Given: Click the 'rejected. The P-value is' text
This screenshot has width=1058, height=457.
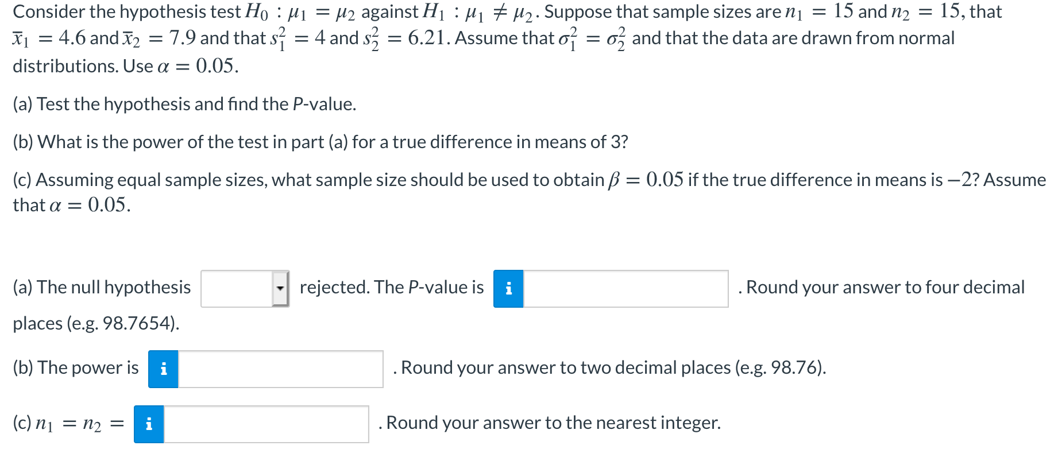Looking at the screenshot, I should [392, 287].
